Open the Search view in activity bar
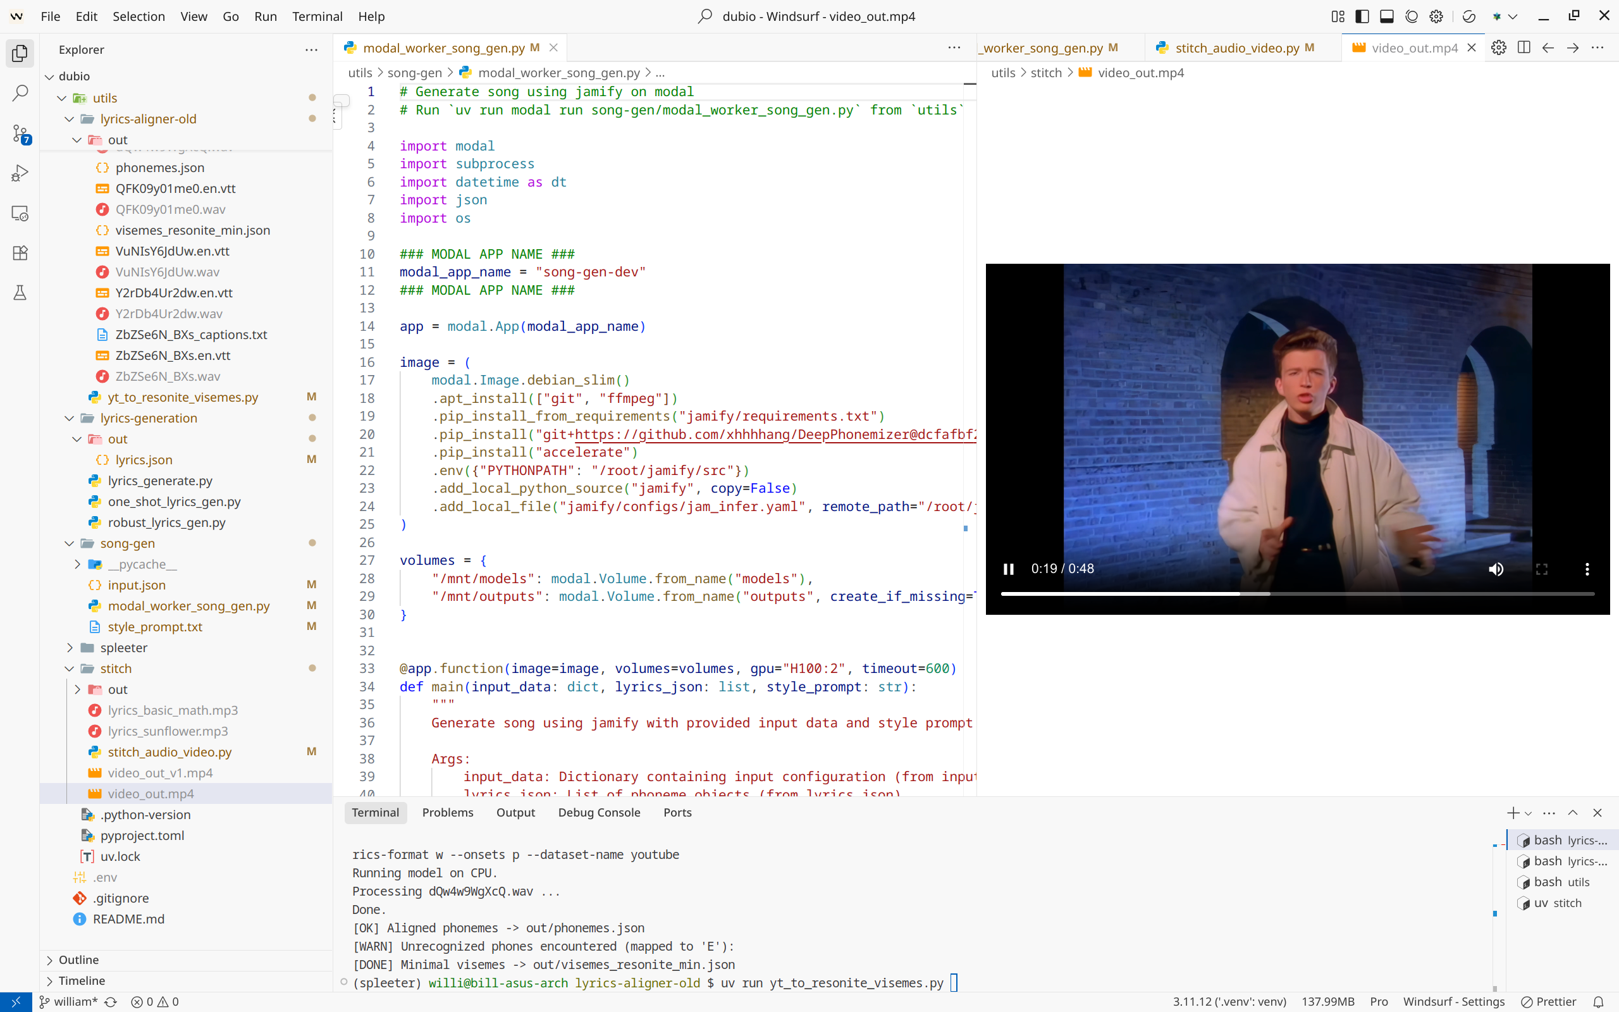 pos(20,93)
